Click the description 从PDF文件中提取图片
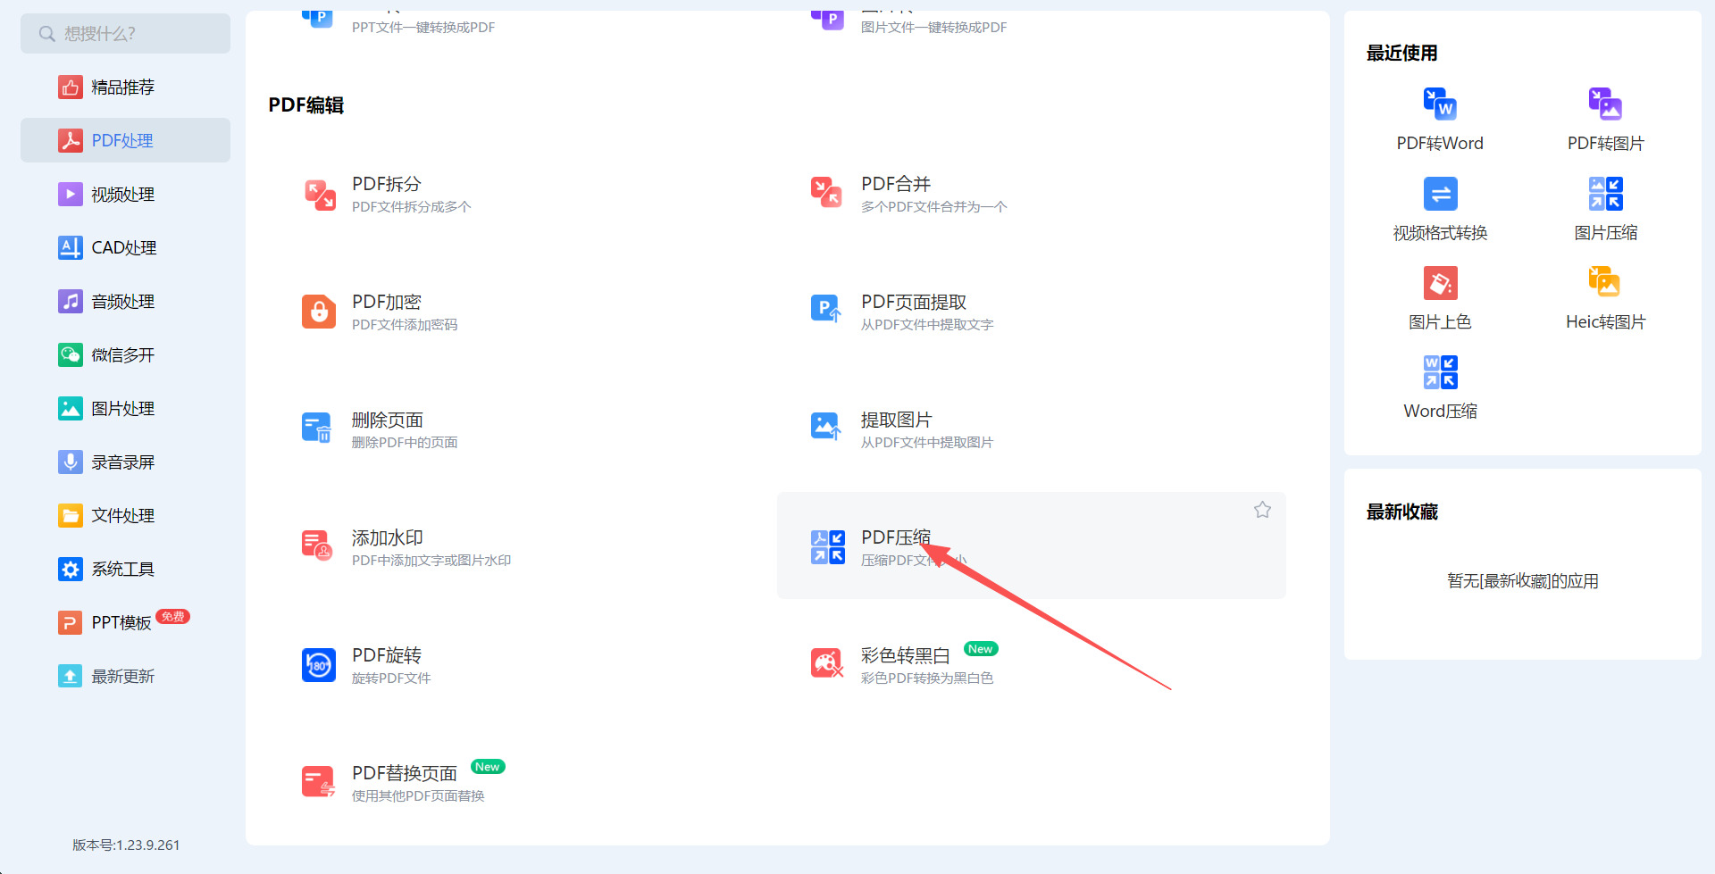Viewport: 1715px width, 874px height. (x=927, y=443)
